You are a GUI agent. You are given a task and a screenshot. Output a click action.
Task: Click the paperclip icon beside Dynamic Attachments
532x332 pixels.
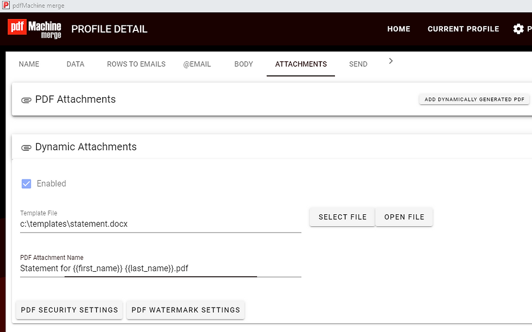pos(26,148)
